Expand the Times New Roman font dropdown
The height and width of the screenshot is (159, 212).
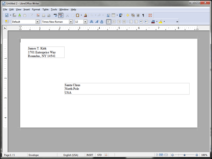click(x=71, y=22)
